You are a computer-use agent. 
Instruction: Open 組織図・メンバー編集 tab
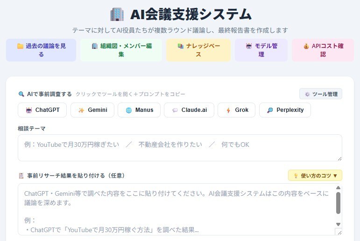click(121, 50)
